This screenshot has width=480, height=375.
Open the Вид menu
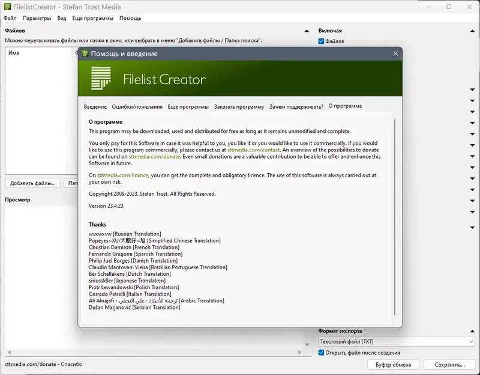pos(62,19)
